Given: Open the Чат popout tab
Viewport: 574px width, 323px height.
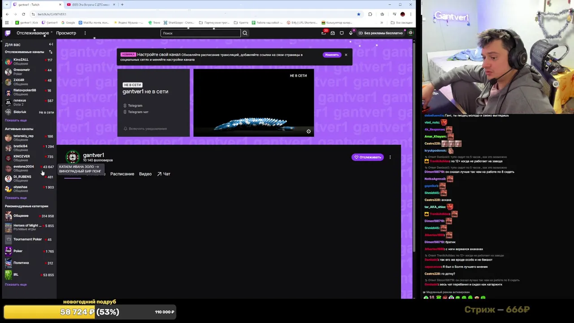Looking at the screenshot, I should point(164,174).
